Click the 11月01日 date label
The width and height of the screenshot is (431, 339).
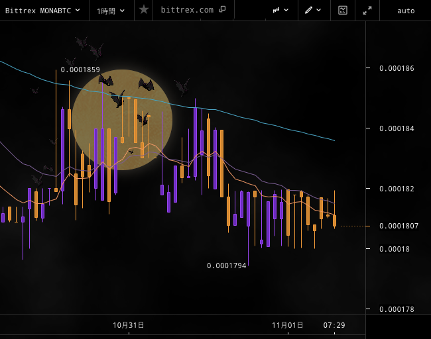coord(288,325)
